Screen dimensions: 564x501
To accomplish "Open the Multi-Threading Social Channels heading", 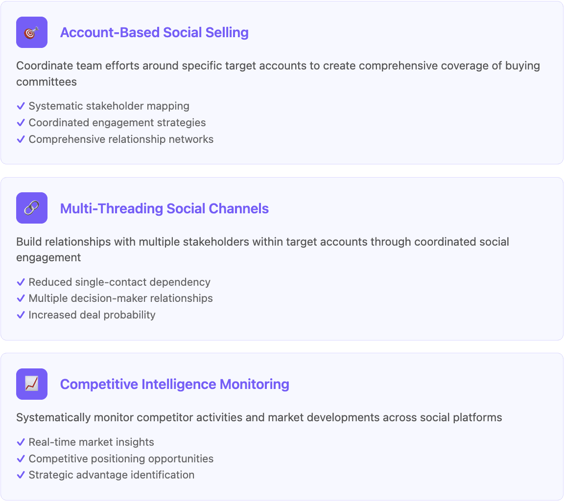I will (x=164, y=208).
